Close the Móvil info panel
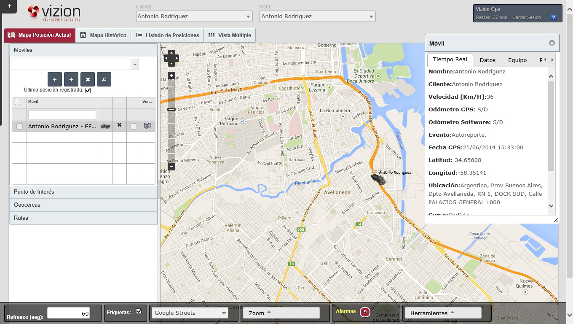Viewport: 573px width, 324px height. [552, 43]
